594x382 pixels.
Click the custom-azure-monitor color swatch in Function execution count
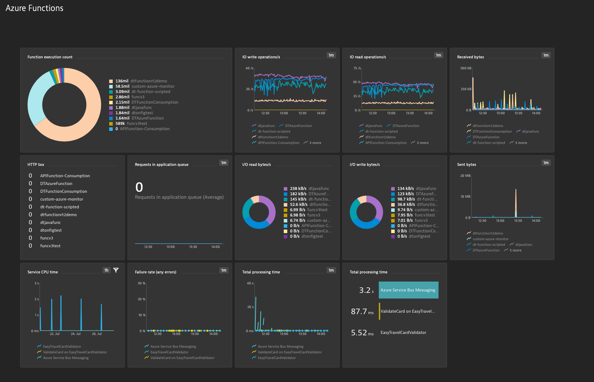point(111,87)
